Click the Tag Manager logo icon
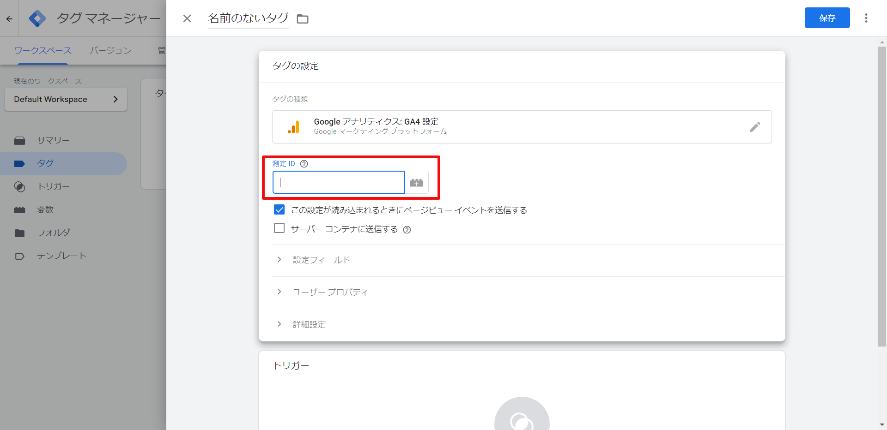 (x=37, y=18)
